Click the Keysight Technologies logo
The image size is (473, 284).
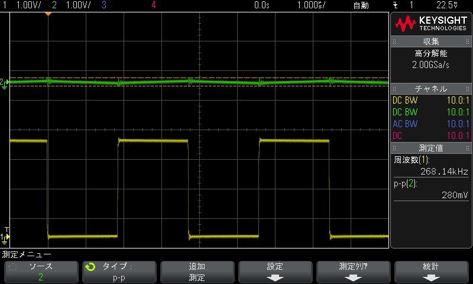(x=431, y=24)
